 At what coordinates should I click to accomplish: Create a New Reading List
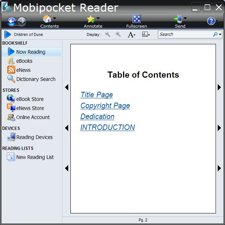30,157
